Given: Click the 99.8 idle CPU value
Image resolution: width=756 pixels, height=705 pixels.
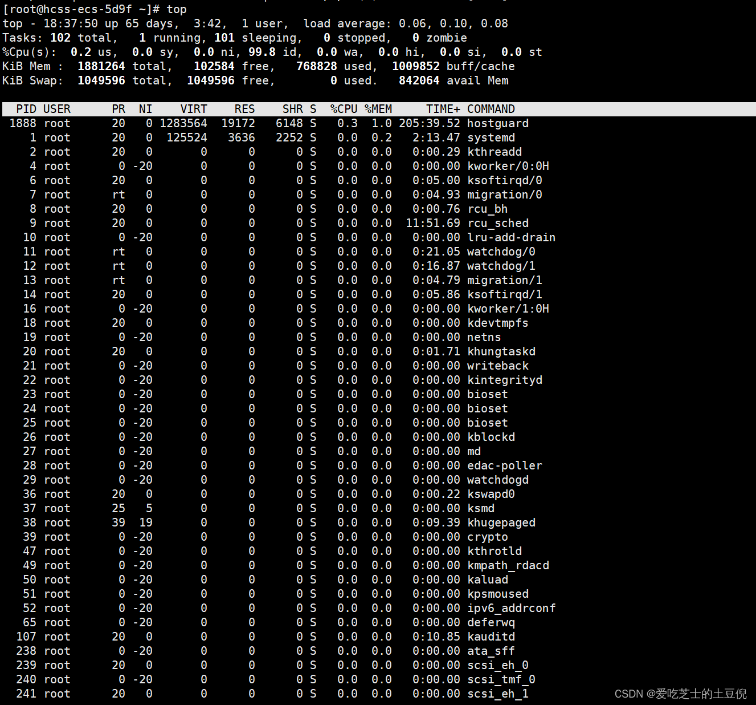Looking at the screenshot, I should pyautogui.click(x=262, y=52).
